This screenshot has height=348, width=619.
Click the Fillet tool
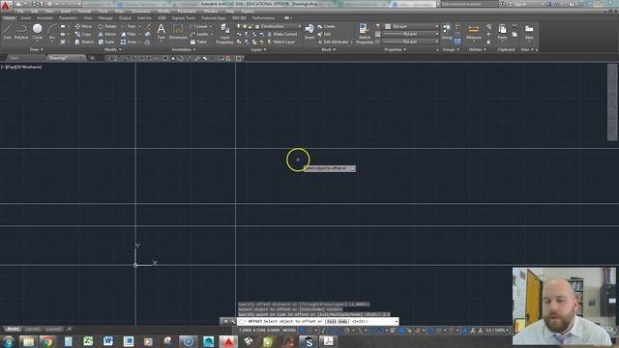[129, 34]
